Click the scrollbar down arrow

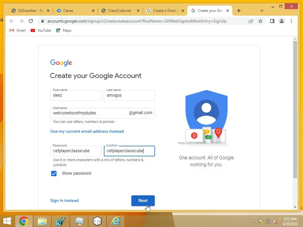pos(295,207)
